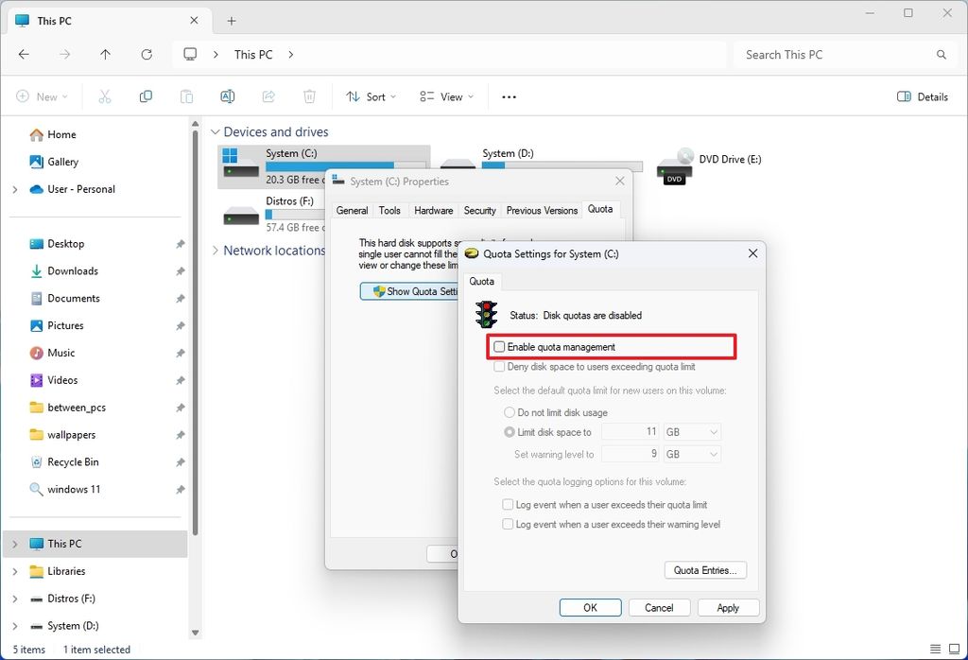Click the Rename icon in the toolbar

point(227,96)
